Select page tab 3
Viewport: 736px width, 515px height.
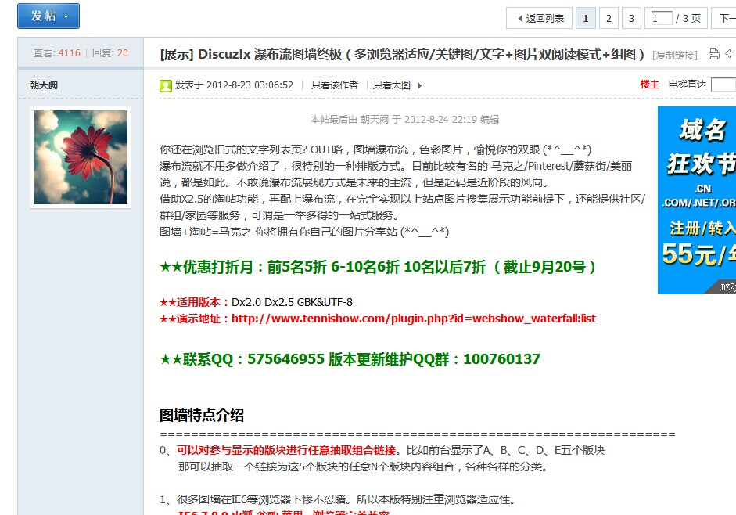[631, 17]
